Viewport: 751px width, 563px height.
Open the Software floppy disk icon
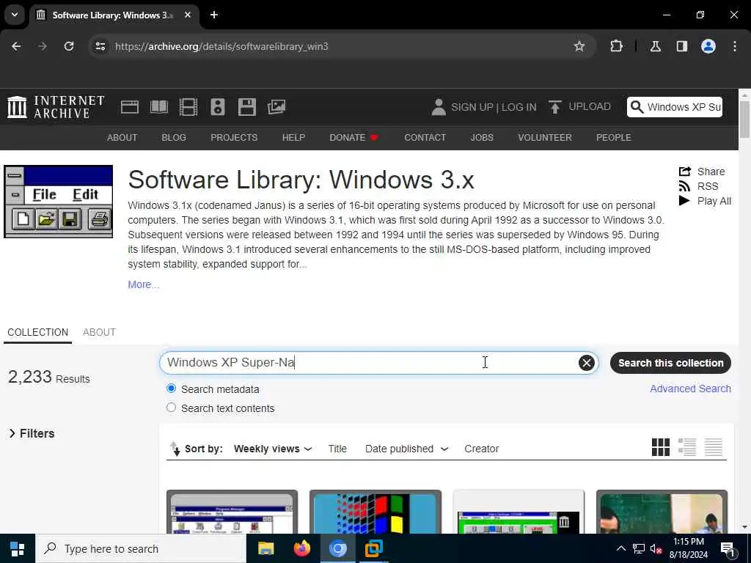[x=246, y=107]
